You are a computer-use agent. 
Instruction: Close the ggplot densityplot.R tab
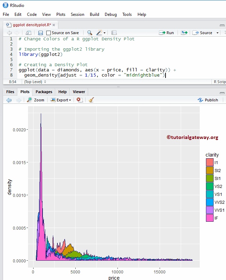click(x=54, y=25)
